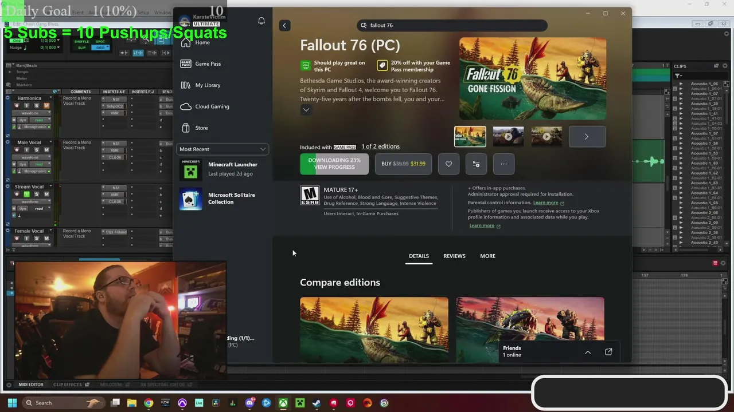Expand the Friends panel chevron
This screenshot has width=734, height=412.
[x=588, y=352]
